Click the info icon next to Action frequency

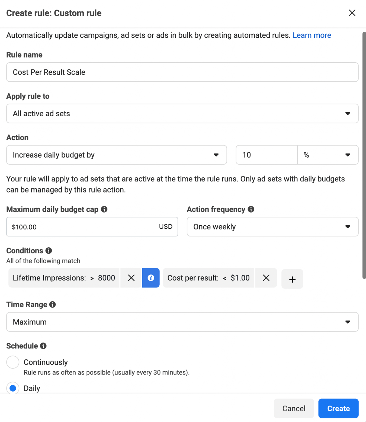pyautogui.click(x=251, y=209)
